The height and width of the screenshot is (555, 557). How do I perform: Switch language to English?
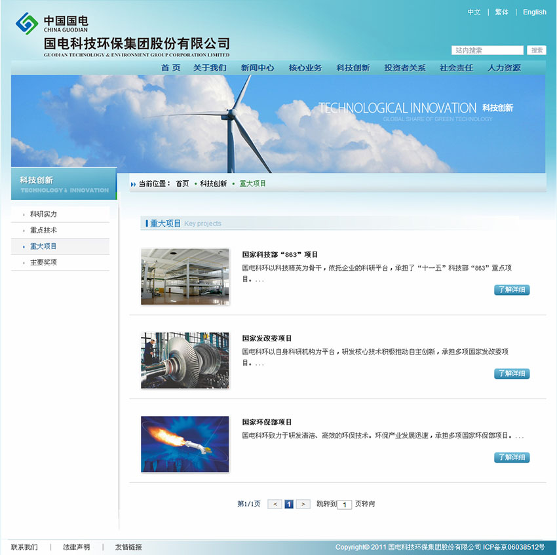[534, 12]
